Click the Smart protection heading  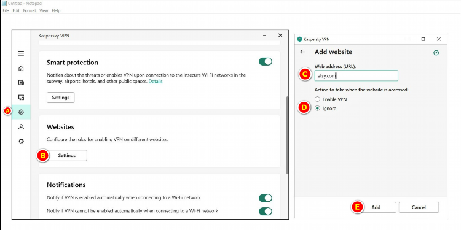pyautogui.click(x=73, y=63)
